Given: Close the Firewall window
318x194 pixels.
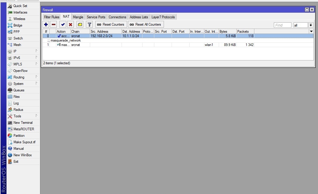Looking at the screenshot, I should tap(312, 9).
